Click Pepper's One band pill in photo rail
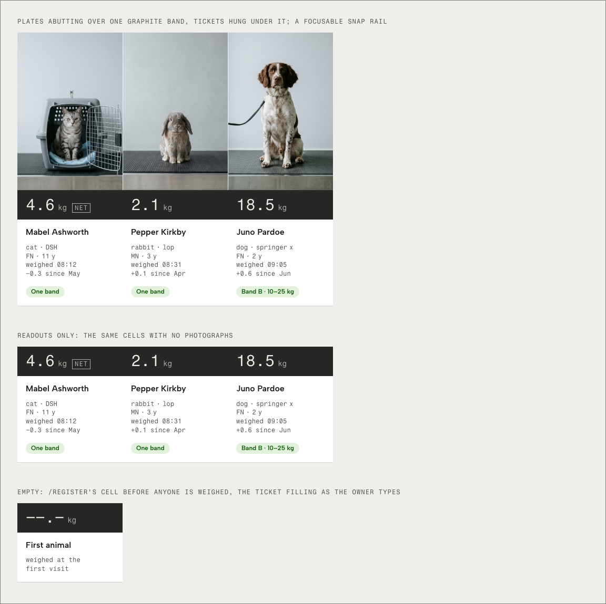606x604 pixels. (150, 291)
